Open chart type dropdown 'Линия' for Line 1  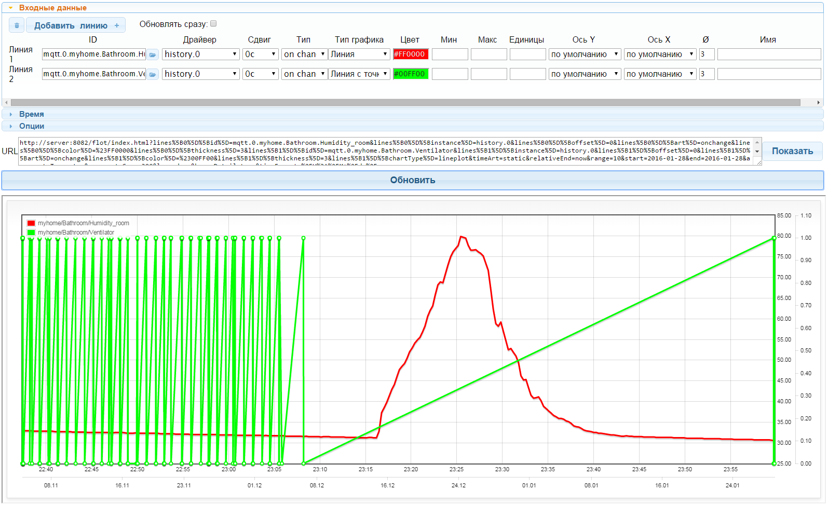click(x=359, y=54)
